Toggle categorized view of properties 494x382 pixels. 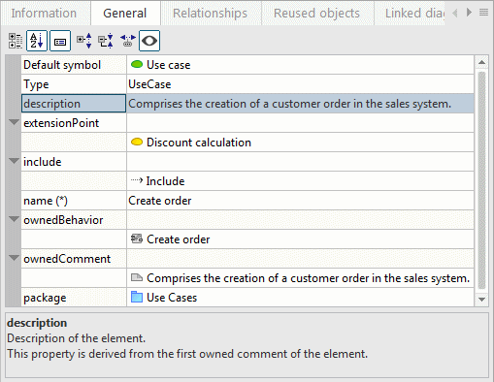click(16, 41)
